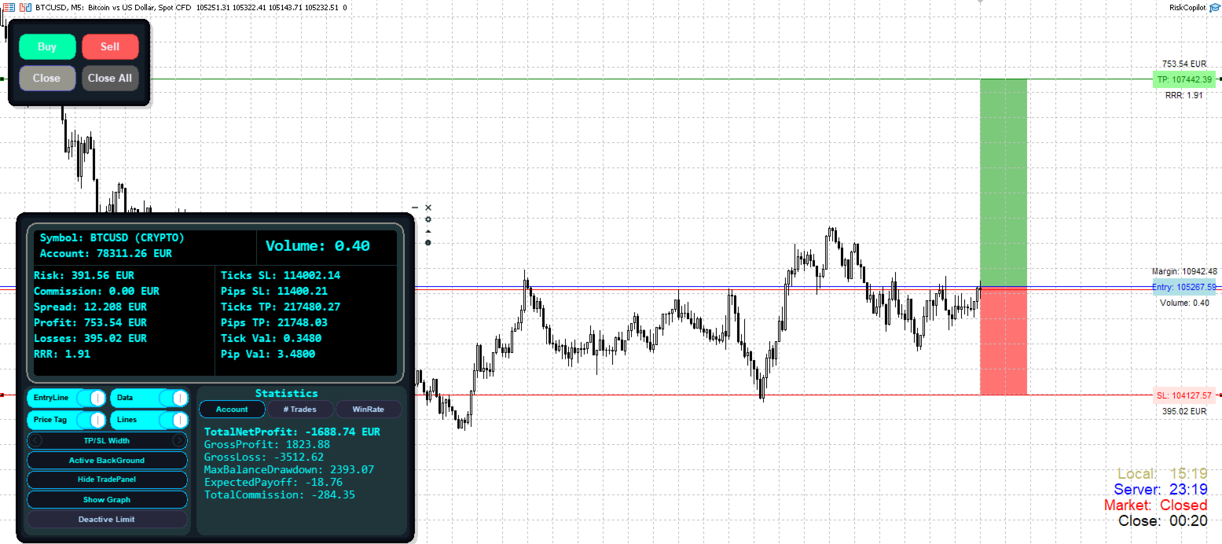1222x544 pixels.
Task: Click the Symbol: BTCUSD (CRYPTO) text
Action: coord(112,237)
